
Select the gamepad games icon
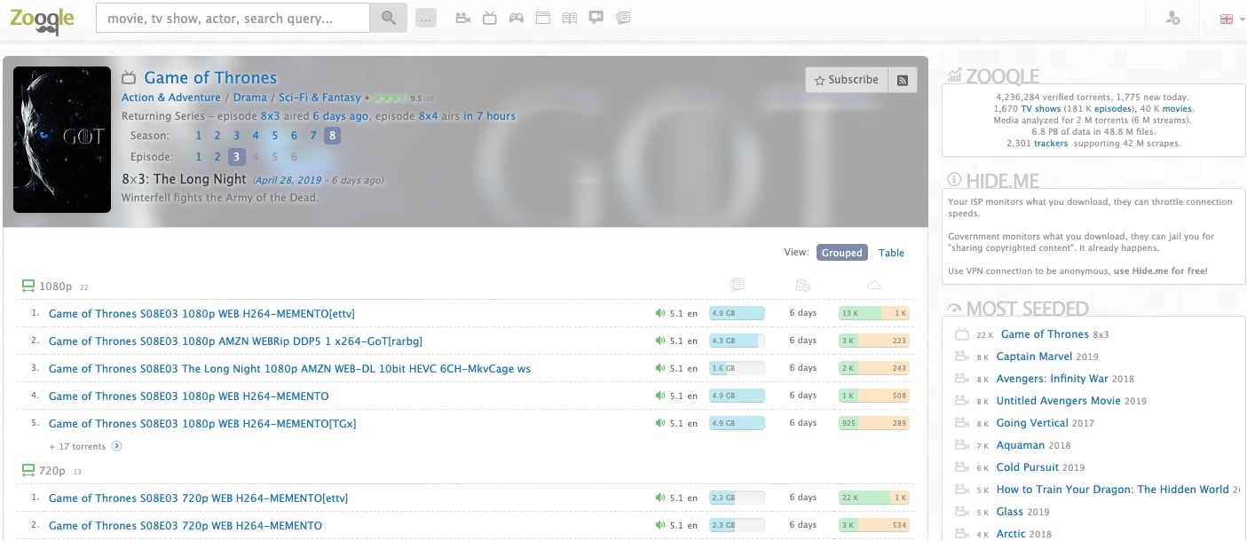(516, 18)
